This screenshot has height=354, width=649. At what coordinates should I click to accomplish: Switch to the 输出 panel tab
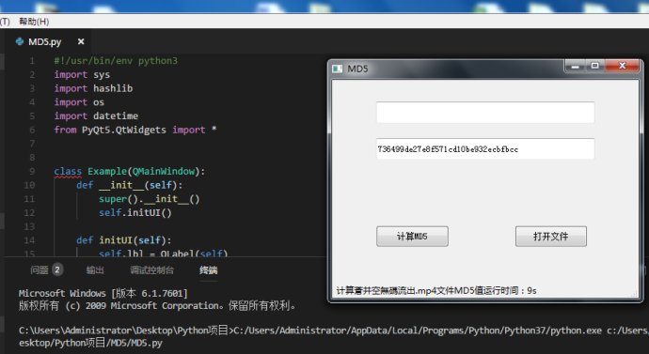click(x=95, y=270)
